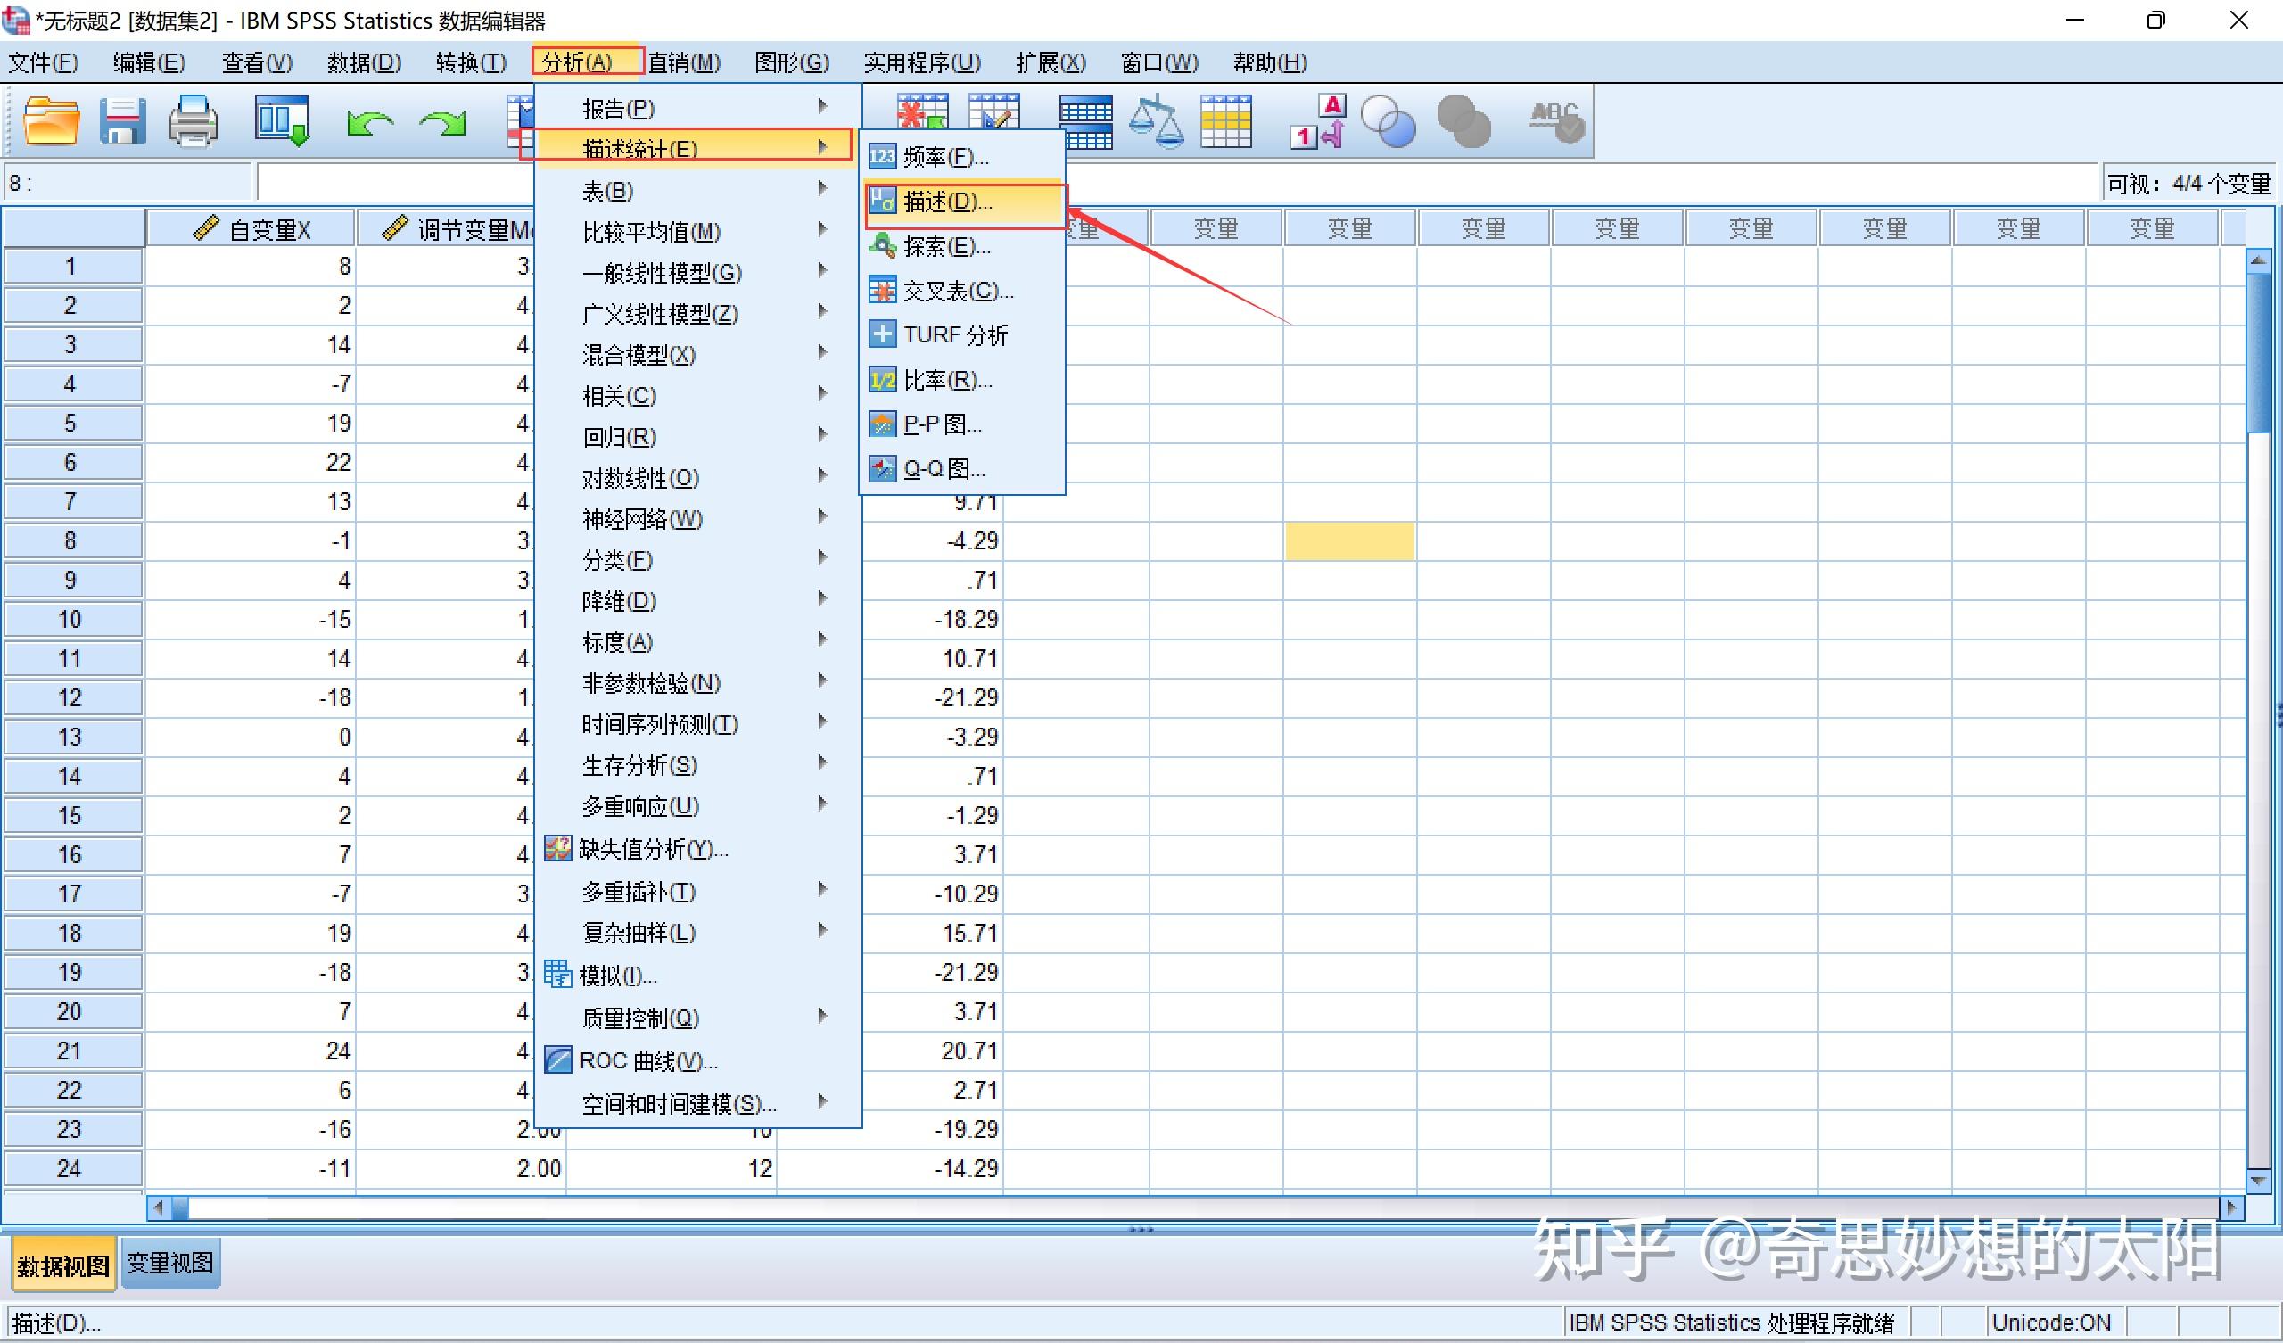2283x1343 pixels.
Task: Expand the 一般线性模型(G) submenu
Action: pos(697,272)
